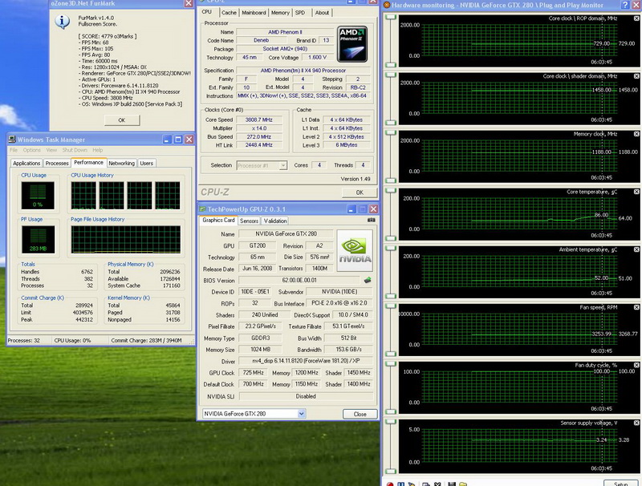Click the Hardware monitoring title bar icon
This screenshot has height=486, width=642.
click(x=387, y=5)
